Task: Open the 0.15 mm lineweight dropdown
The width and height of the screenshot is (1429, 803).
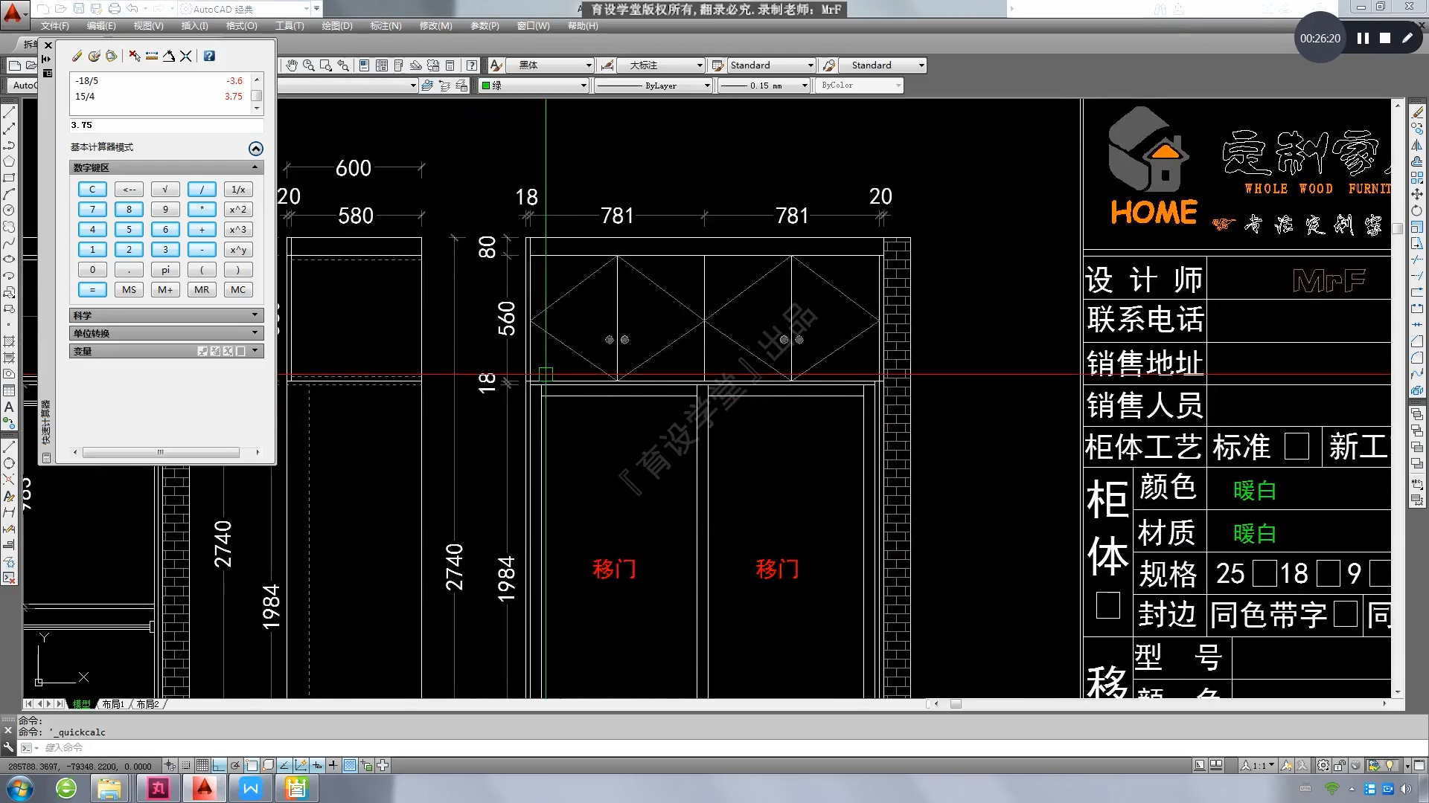Action: 805,86
